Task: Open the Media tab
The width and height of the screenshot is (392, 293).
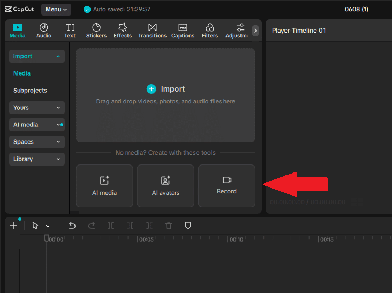Action: point(17,31)
